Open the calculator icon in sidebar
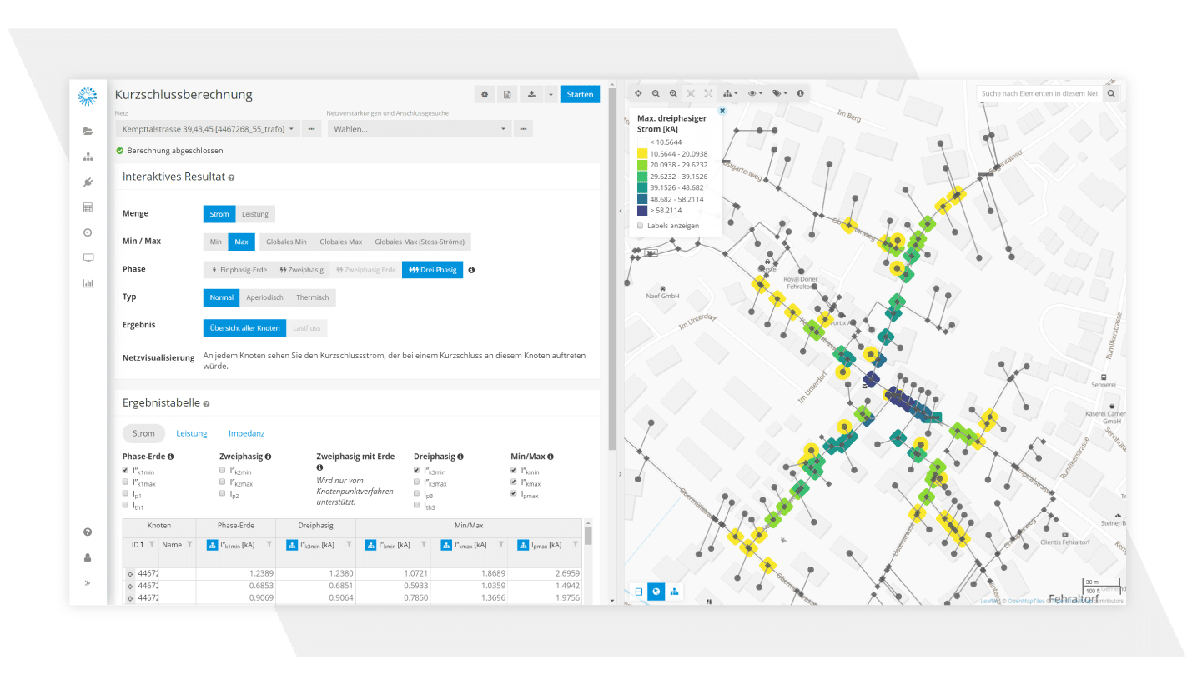Screen dimensions: 1192x684 [88, 207]
